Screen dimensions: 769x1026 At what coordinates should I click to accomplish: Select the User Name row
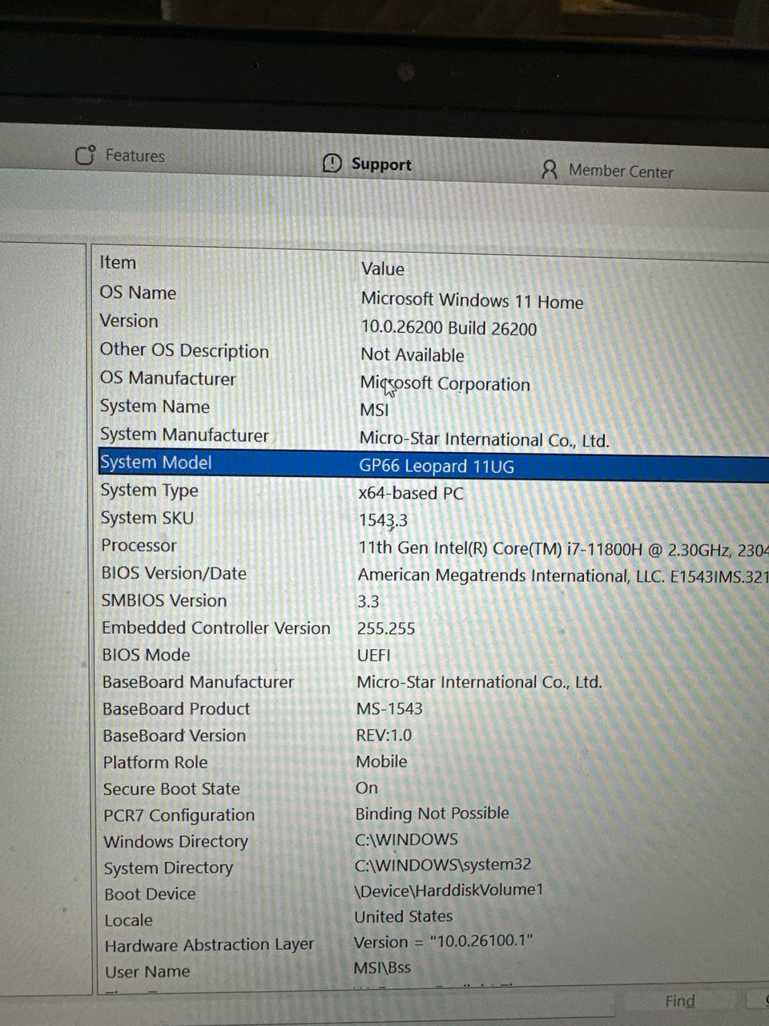[433, 970]
